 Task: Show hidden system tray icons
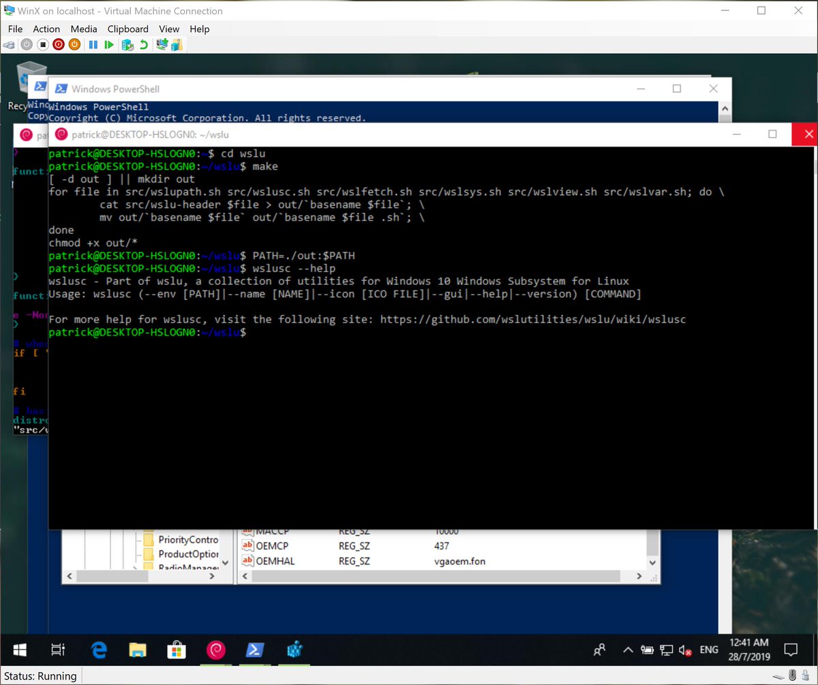coord(628,650)
